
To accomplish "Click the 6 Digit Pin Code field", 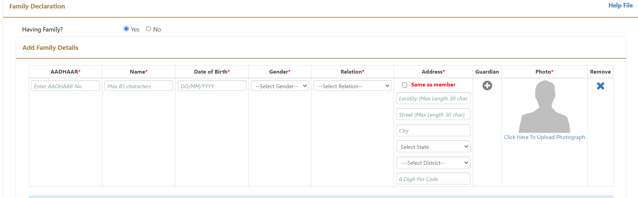I will tap(433, 179).
